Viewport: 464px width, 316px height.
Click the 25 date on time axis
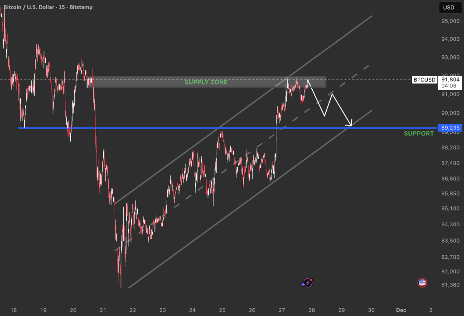[x=222, y=310]
